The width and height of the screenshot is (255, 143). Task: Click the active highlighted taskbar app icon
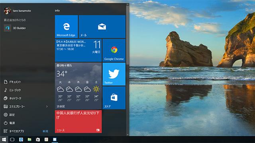tap(55, 139)
